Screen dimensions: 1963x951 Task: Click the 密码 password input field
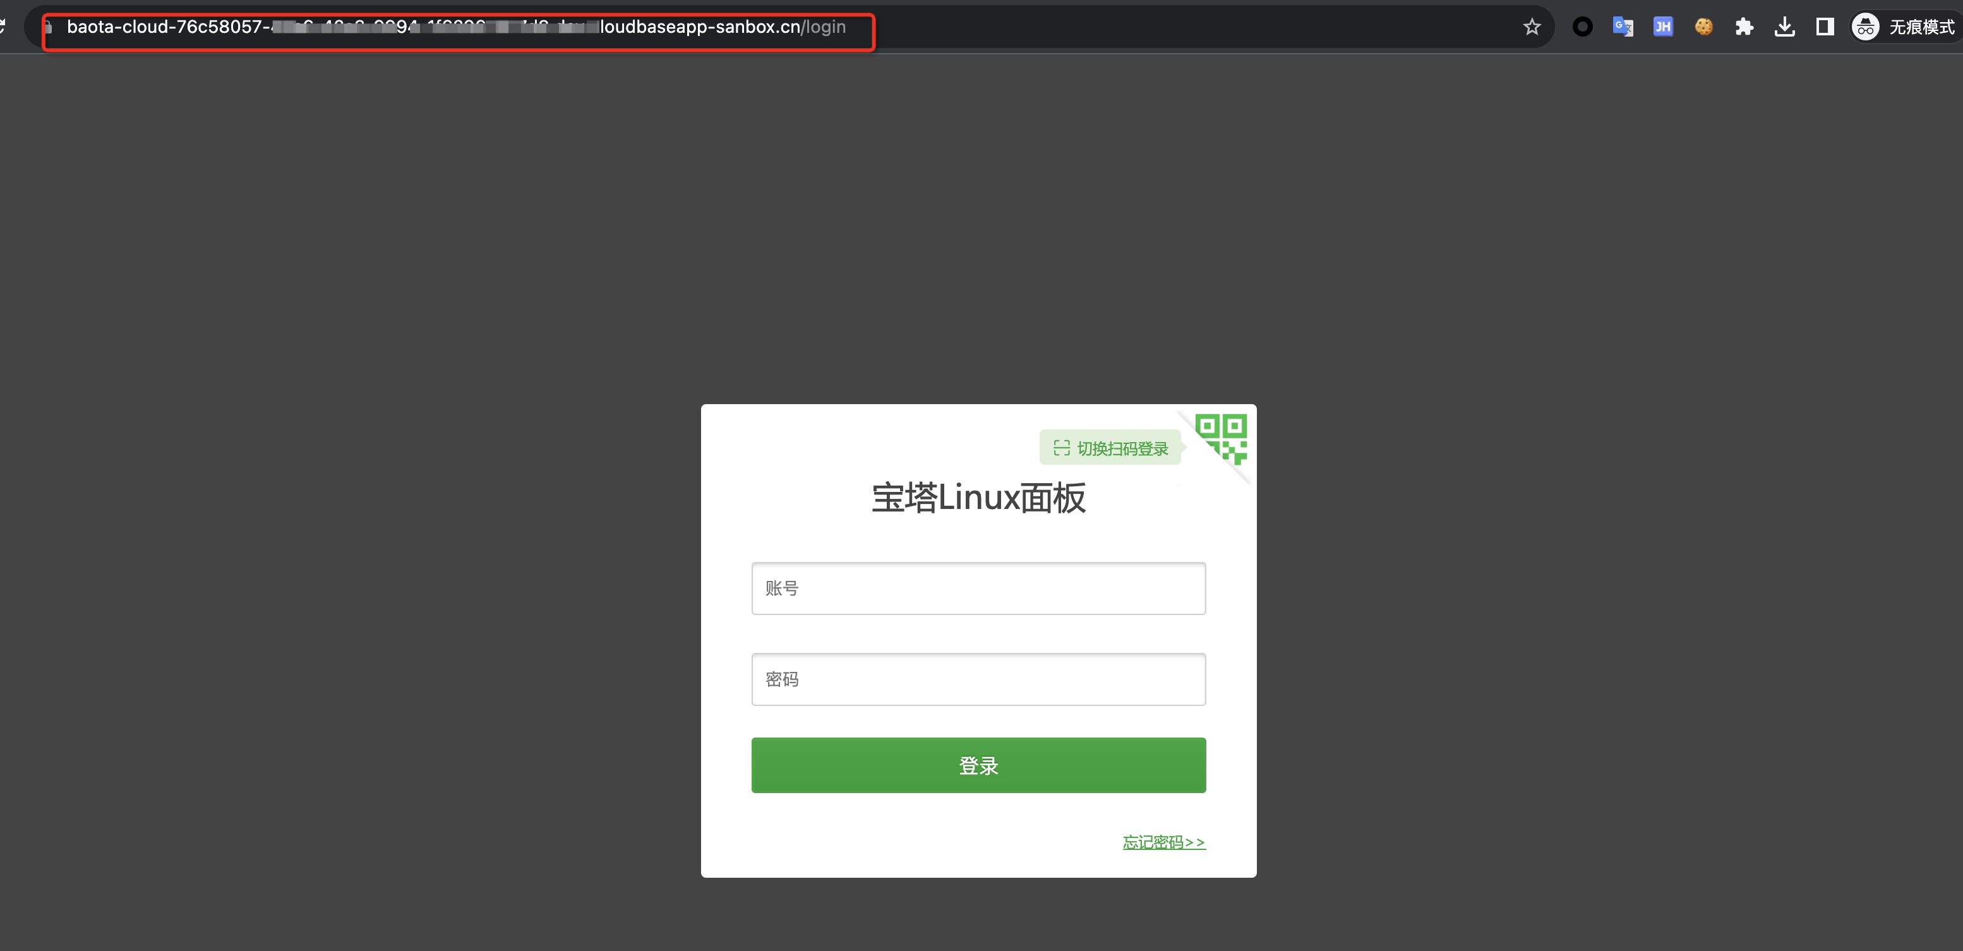978,679
